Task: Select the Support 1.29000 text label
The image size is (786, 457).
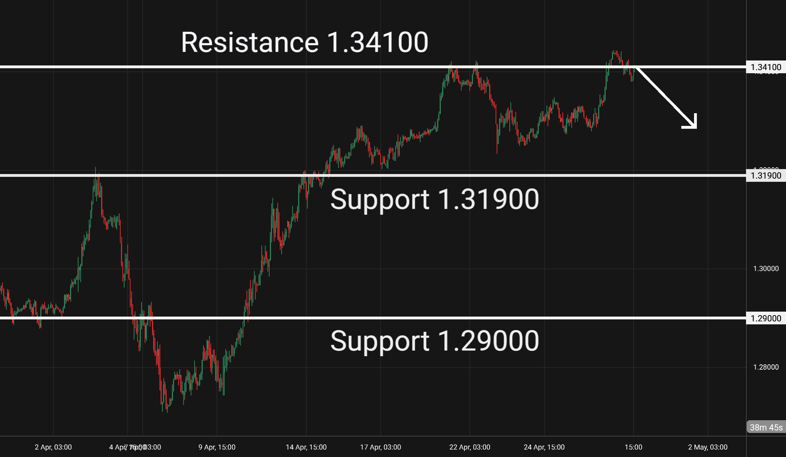Action: 434,341
